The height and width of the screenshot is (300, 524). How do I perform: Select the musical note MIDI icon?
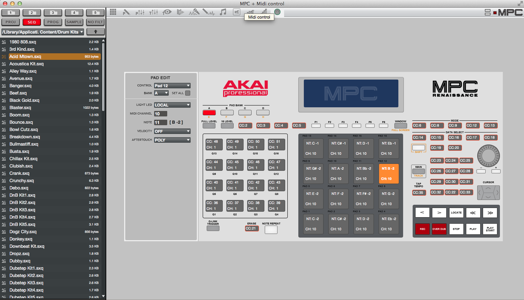[x=222, y=12]
